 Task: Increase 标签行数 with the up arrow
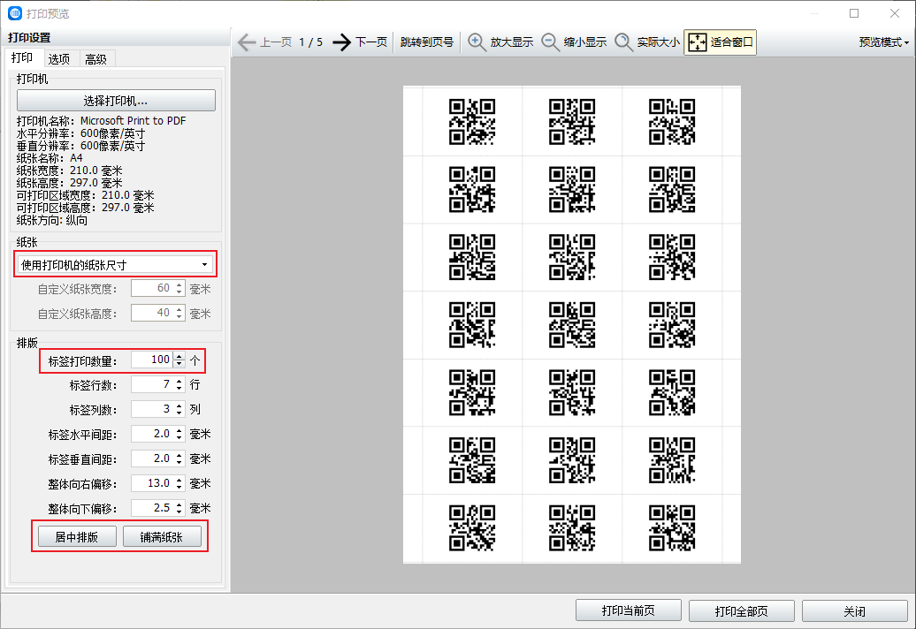(179, 381)
